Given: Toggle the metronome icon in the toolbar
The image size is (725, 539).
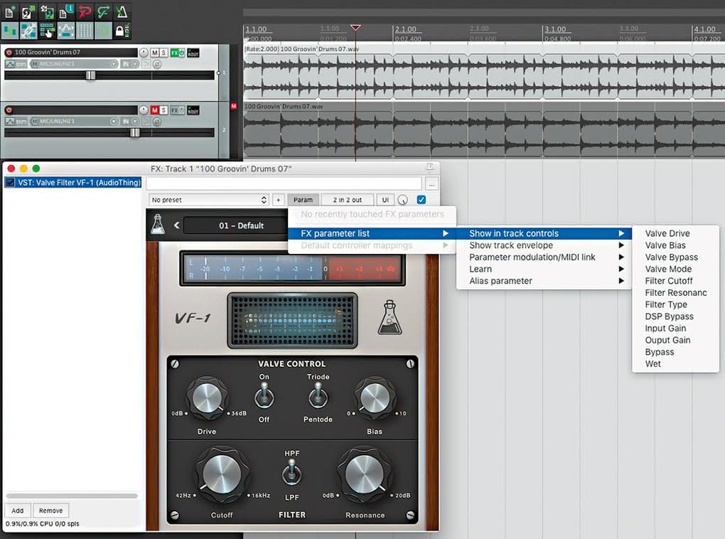Looking at the screenshot, I should click(122, 11).
